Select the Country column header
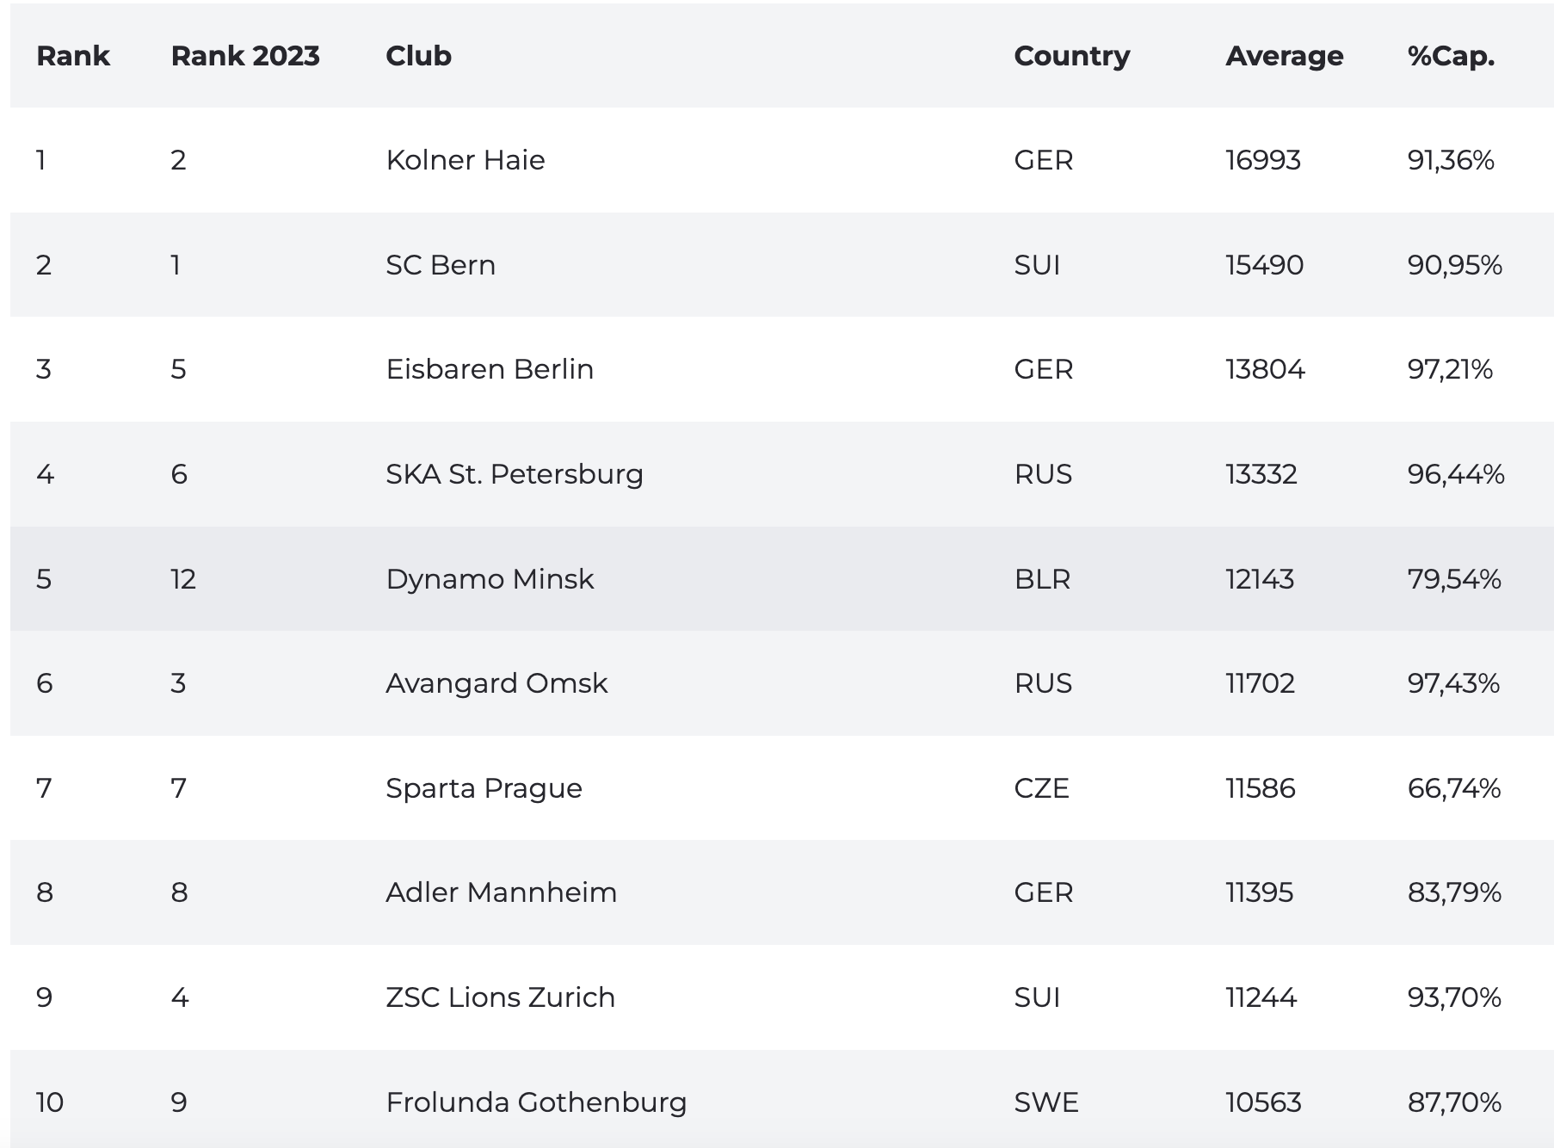Viewport: 1554px width, 1148px height. (x=1071, y=56)
